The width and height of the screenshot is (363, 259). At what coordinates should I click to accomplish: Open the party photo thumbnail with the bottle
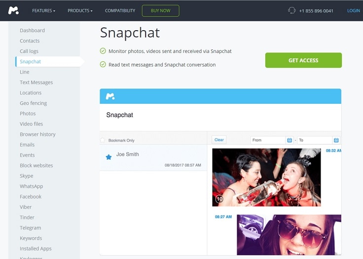click(266, 177)
